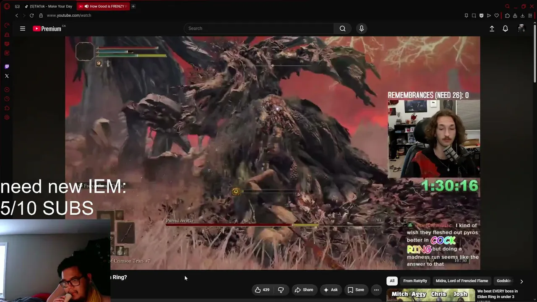Expand the YouTube guide hamburger menu
Viewport: 537px width, 302px height.
point(23,29)
